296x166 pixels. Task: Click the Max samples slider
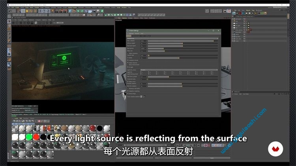(183, 41)
